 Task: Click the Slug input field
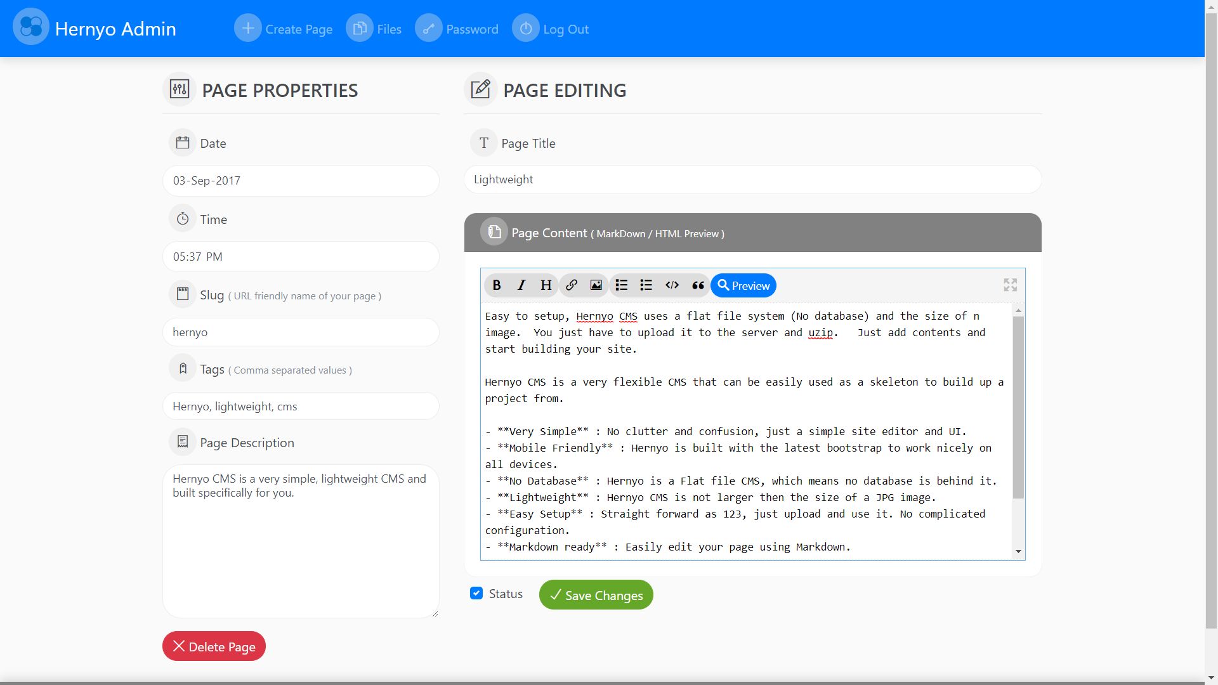coord(301,332)
